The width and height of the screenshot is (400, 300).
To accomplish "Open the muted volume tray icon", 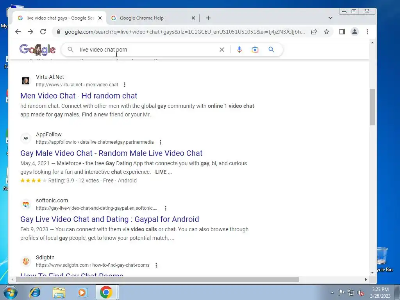I will click(361, 293).
